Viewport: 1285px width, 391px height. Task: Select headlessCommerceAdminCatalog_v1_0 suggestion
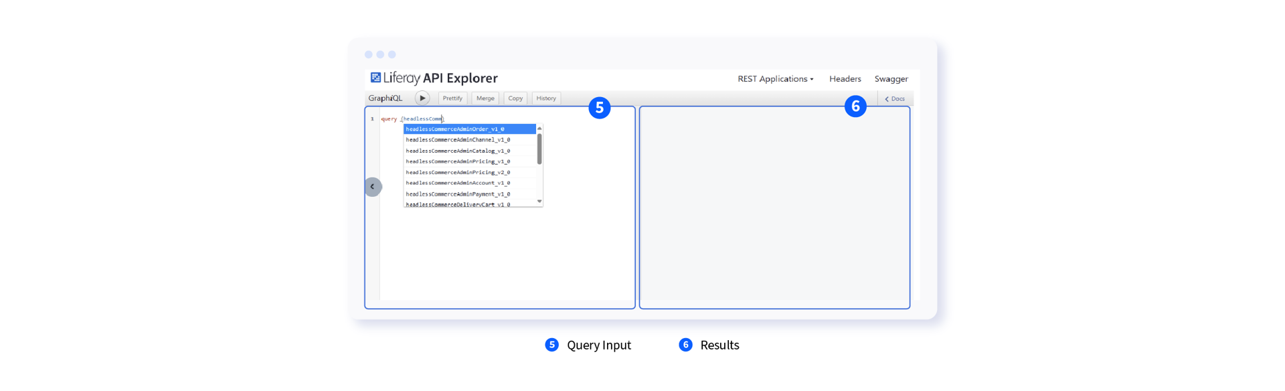(470, 151)
